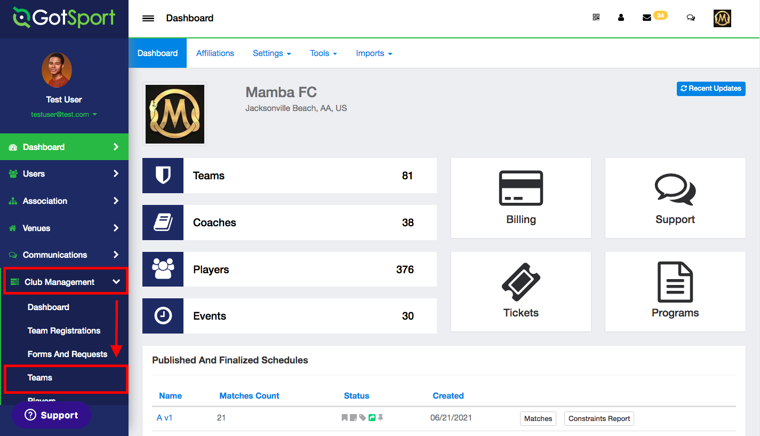Click the Events clock icon tile

[163, 316]
